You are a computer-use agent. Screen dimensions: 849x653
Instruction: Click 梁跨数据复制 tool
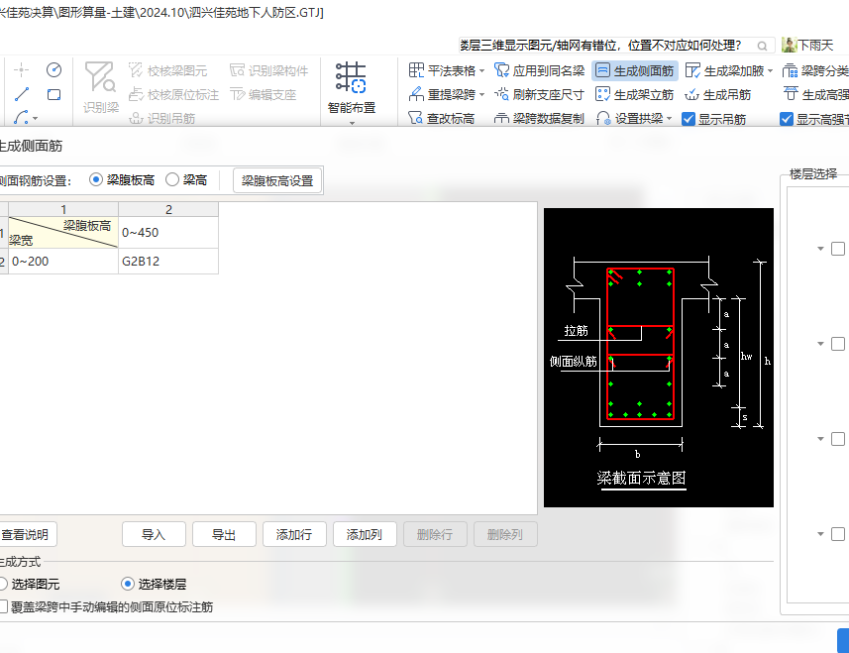pyautogui.click(x=539, y=118)
